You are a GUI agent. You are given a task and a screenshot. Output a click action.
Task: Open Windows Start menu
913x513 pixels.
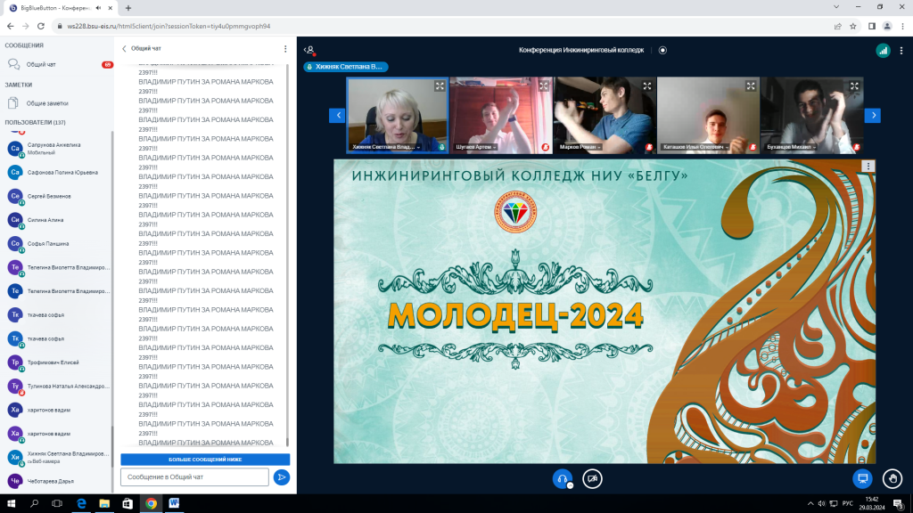coord(11,504)
